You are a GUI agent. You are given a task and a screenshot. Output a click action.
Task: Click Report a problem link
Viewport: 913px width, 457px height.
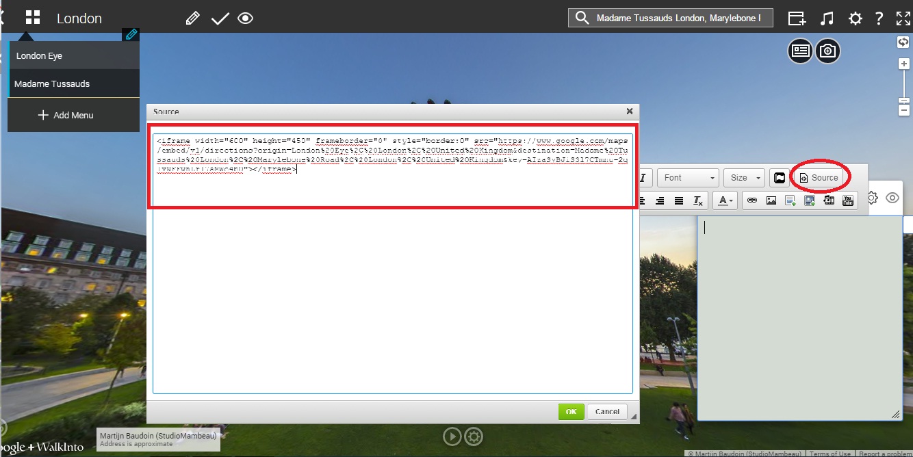(x=885, y=454)
